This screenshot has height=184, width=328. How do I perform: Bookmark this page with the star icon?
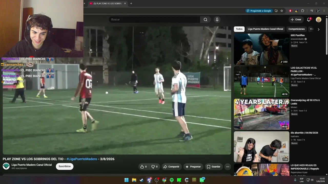[x=282, y=11]
